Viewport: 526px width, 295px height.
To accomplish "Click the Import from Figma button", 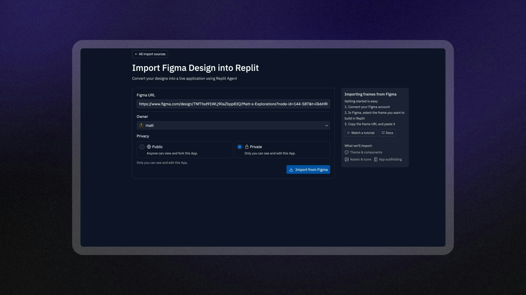I will [308, 170].
